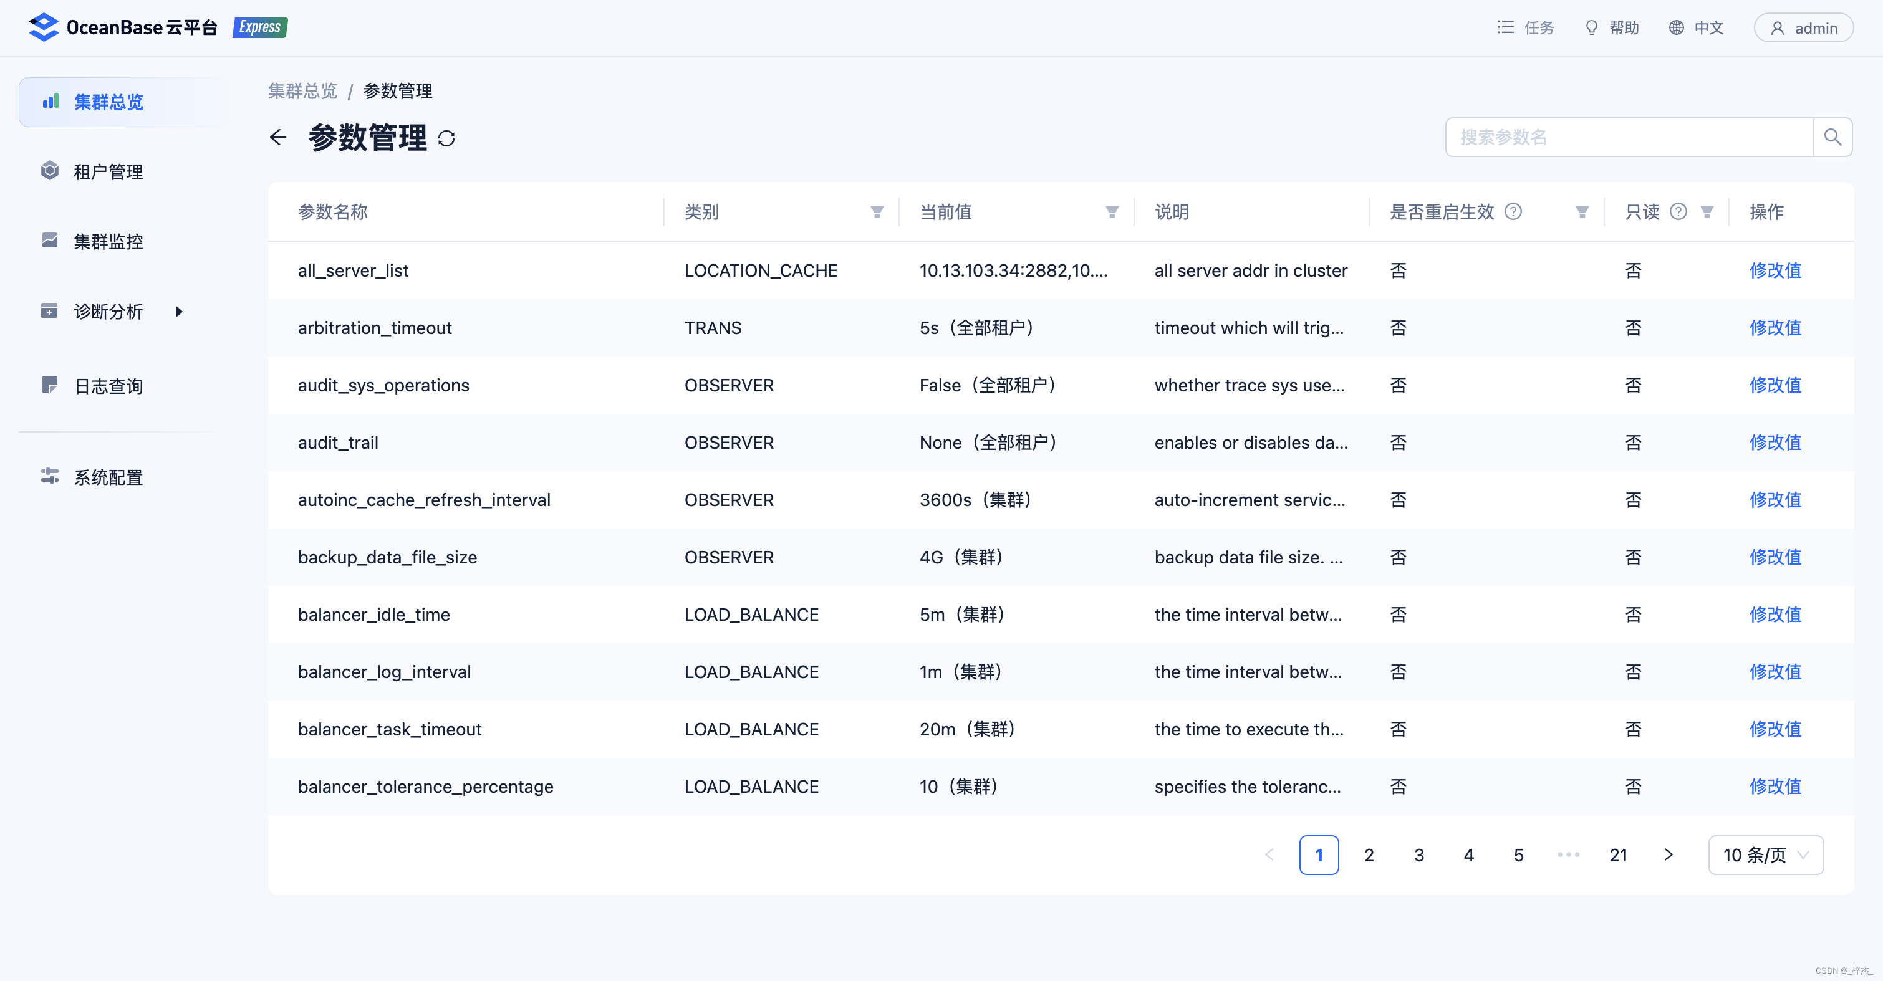Open the 10 条/页 page size dropdown
Screen dimensions: 1883x981
coord(1765,854)
